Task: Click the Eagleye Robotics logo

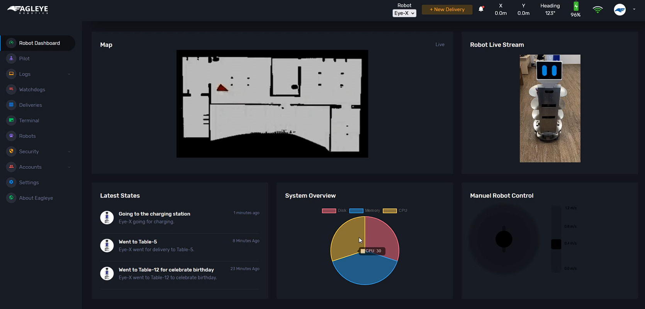Action: 28,10
